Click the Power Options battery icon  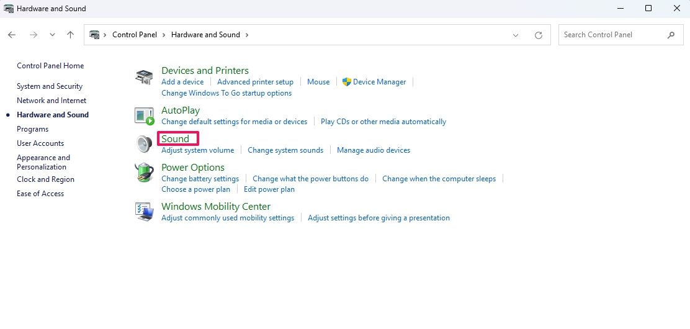point(144,173)
